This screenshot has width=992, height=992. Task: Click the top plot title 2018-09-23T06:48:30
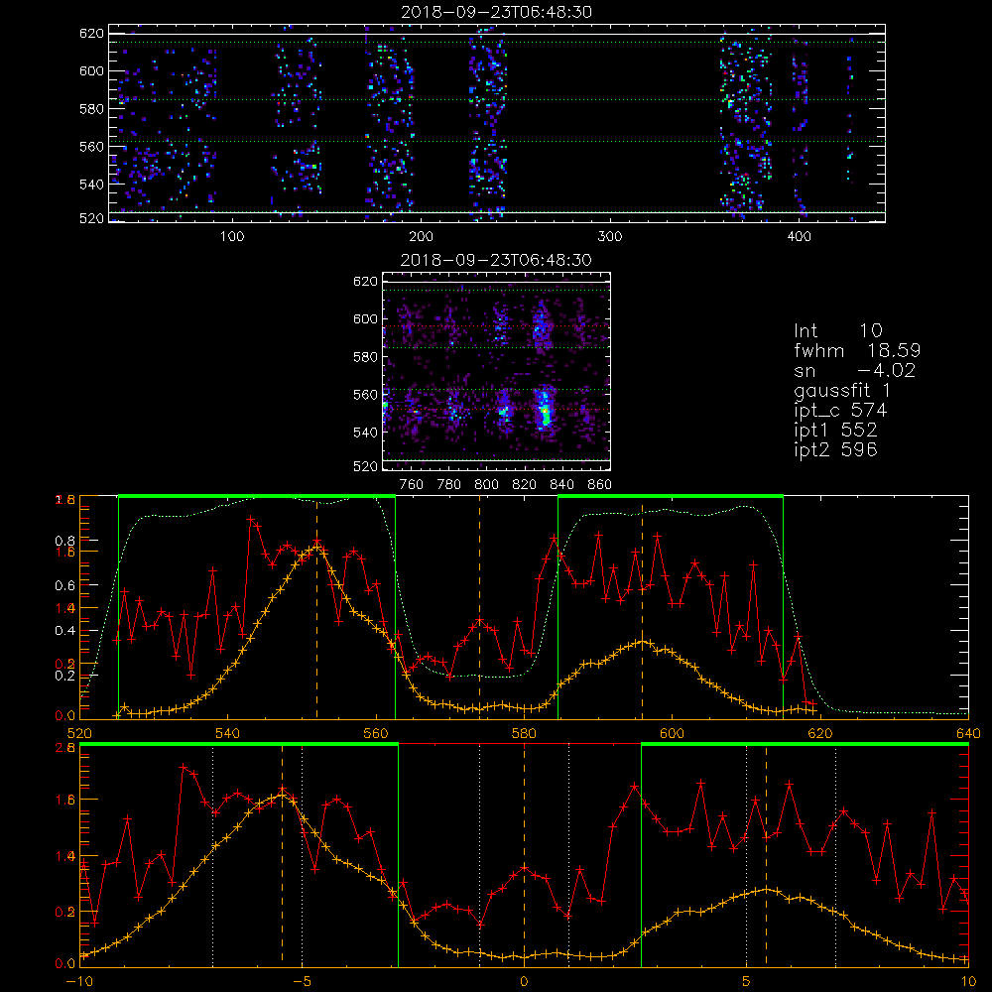pyautogui.click(x=497, y=12)
